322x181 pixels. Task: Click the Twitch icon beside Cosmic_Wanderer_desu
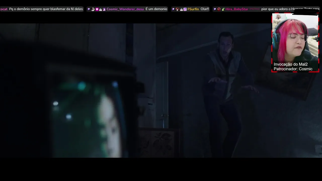(89, 9)
